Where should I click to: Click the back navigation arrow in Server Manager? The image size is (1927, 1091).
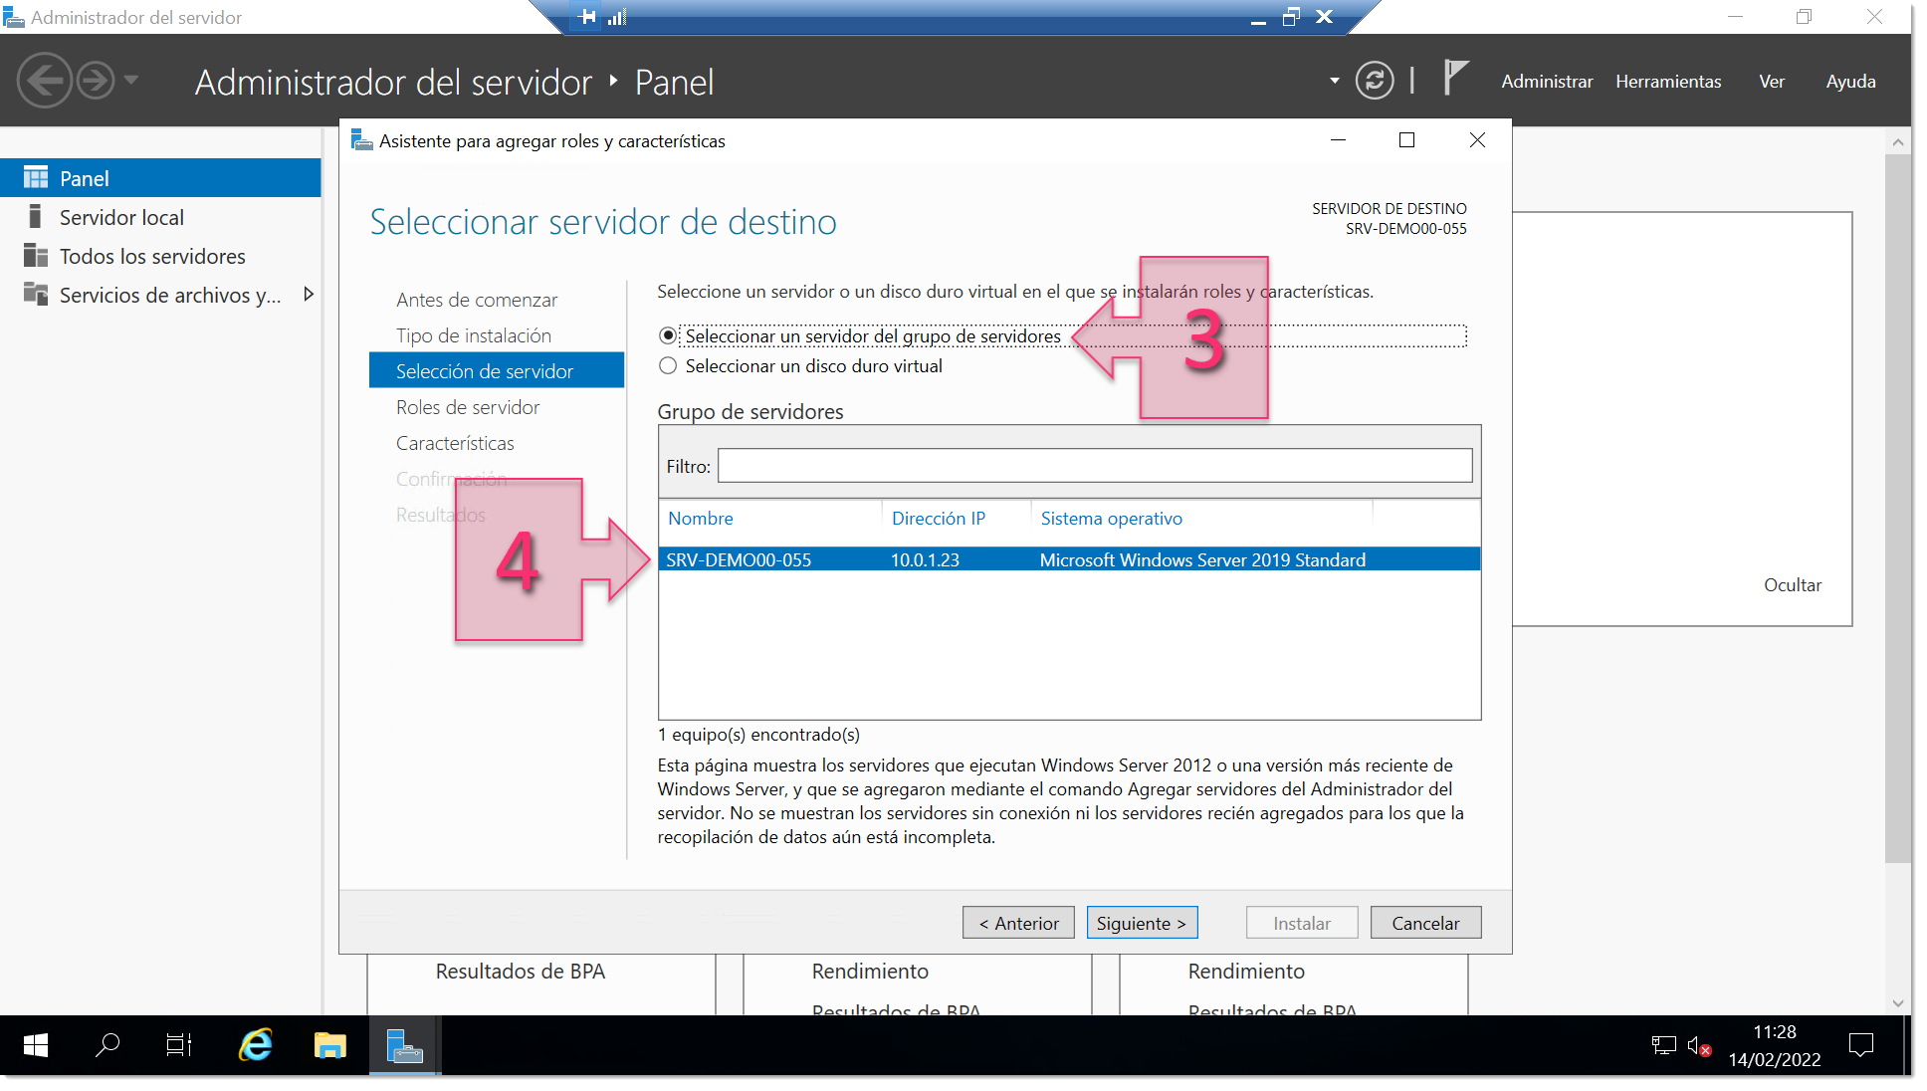[x=45, y=80]
